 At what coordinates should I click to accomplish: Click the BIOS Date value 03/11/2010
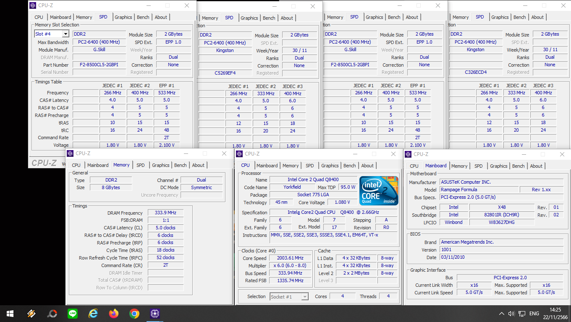pyautogui.click(x=501, y=257)
